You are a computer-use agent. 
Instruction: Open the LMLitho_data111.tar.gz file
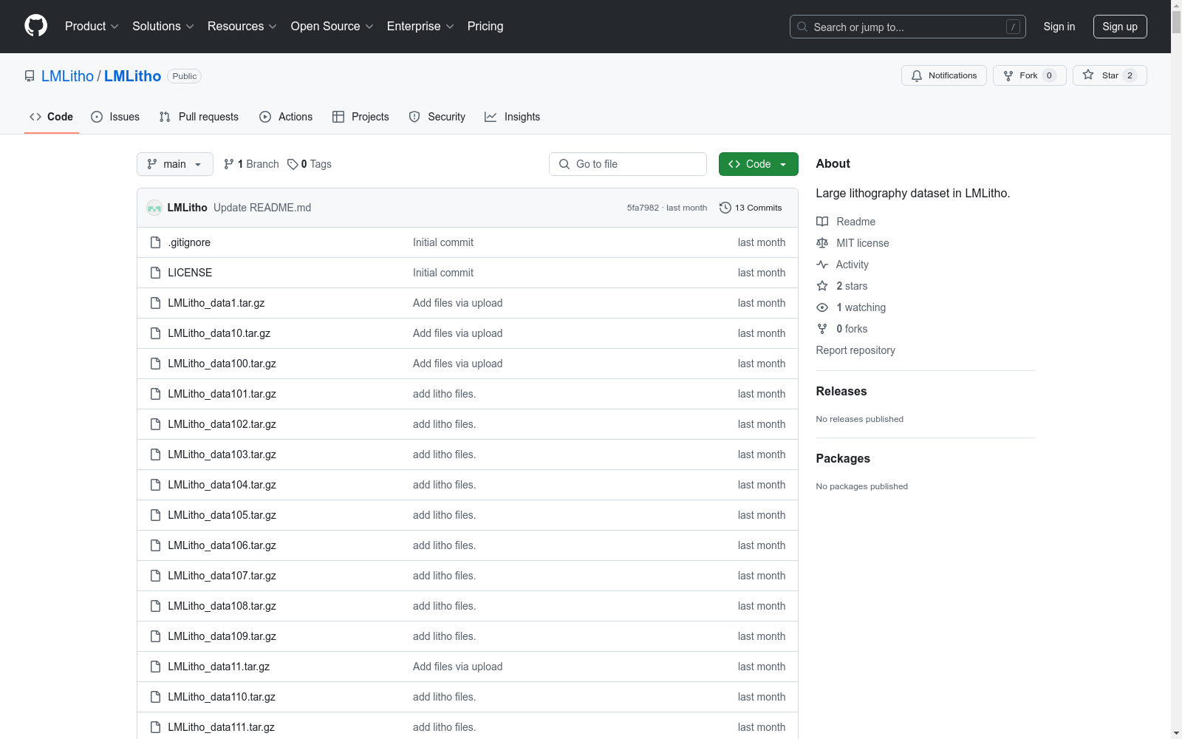pos(221,727)
